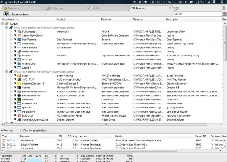Enable Filter by selected item checkbox

pos(21,130)
